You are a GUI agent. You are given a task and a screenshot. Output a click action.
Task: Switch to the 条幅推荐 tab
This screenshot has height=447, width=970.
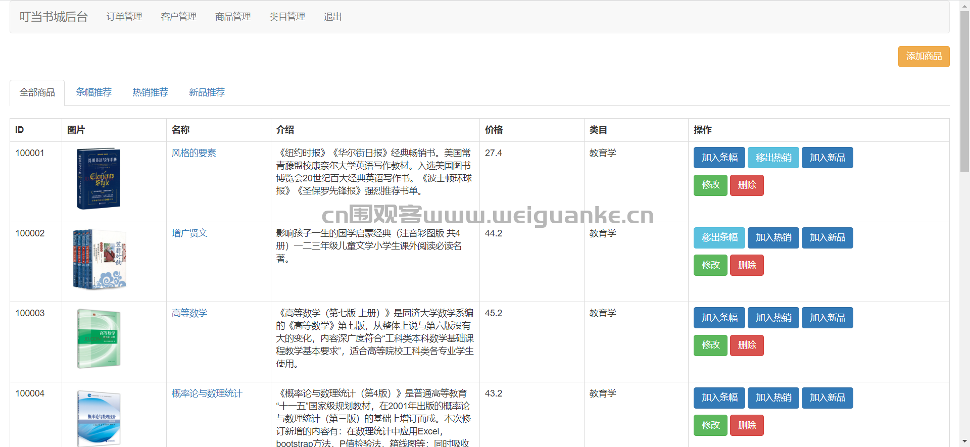93,92
